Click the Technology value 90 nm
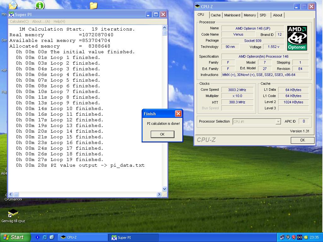 [230, 47]
